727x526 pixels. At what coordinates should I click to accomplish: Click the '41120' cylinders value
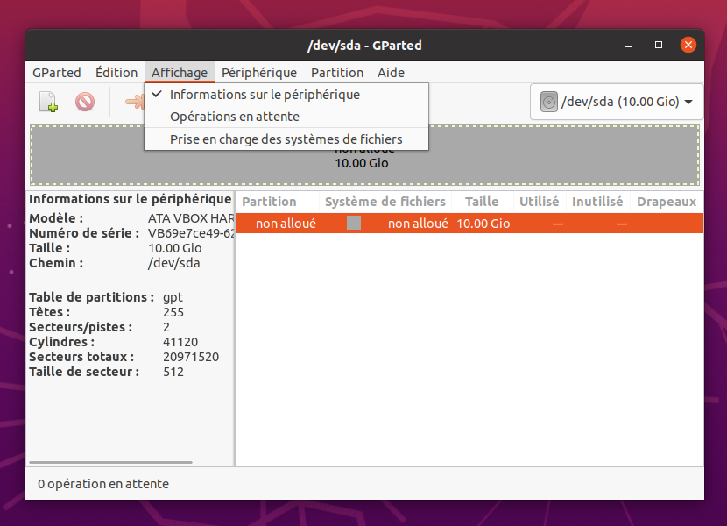pos(180,342)
